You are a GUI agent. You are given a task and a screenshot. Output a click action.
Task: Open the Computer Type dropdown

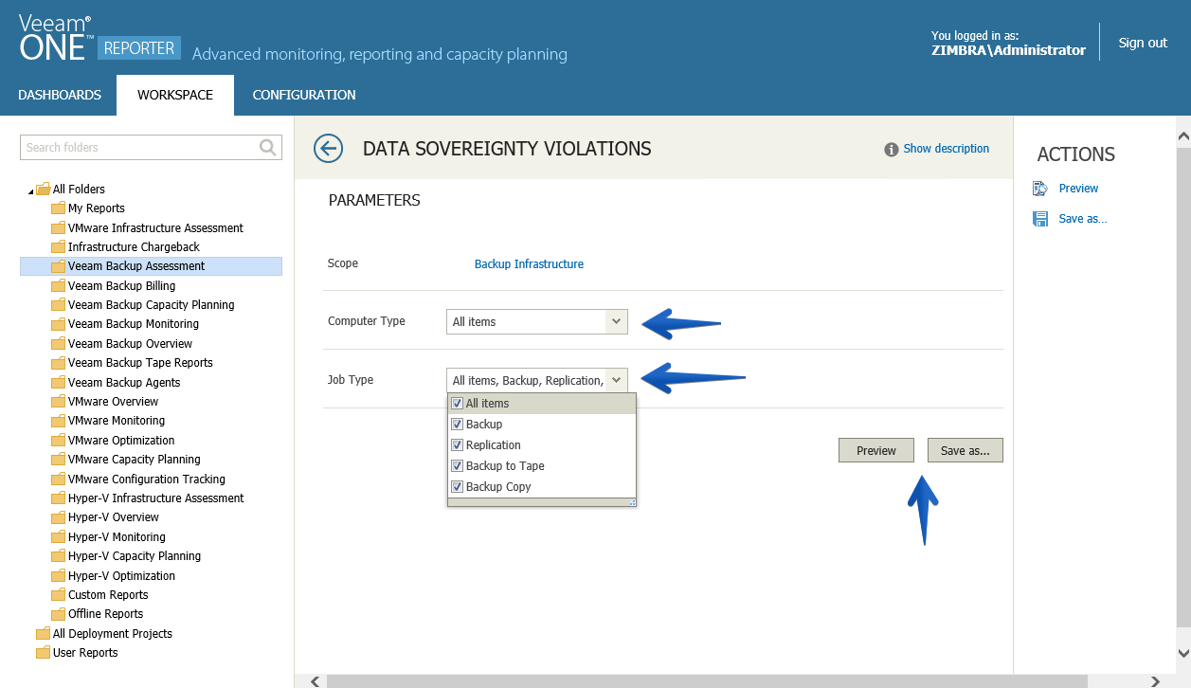tap(616, 322)
